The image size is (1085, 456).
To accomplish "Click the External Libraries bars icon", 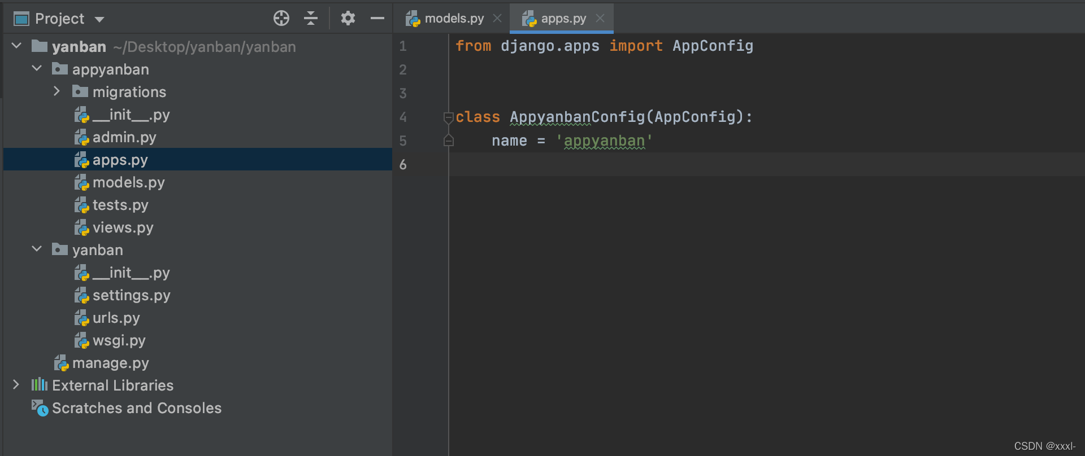I will 40,384.
